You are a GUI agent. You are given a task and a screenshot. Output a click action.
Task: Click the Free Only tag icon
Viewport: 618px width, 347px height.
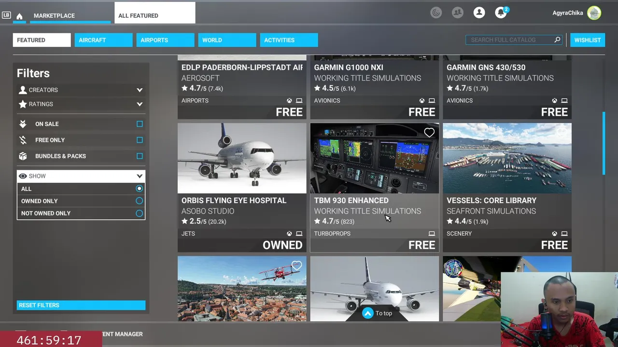(x=23, y=140)
